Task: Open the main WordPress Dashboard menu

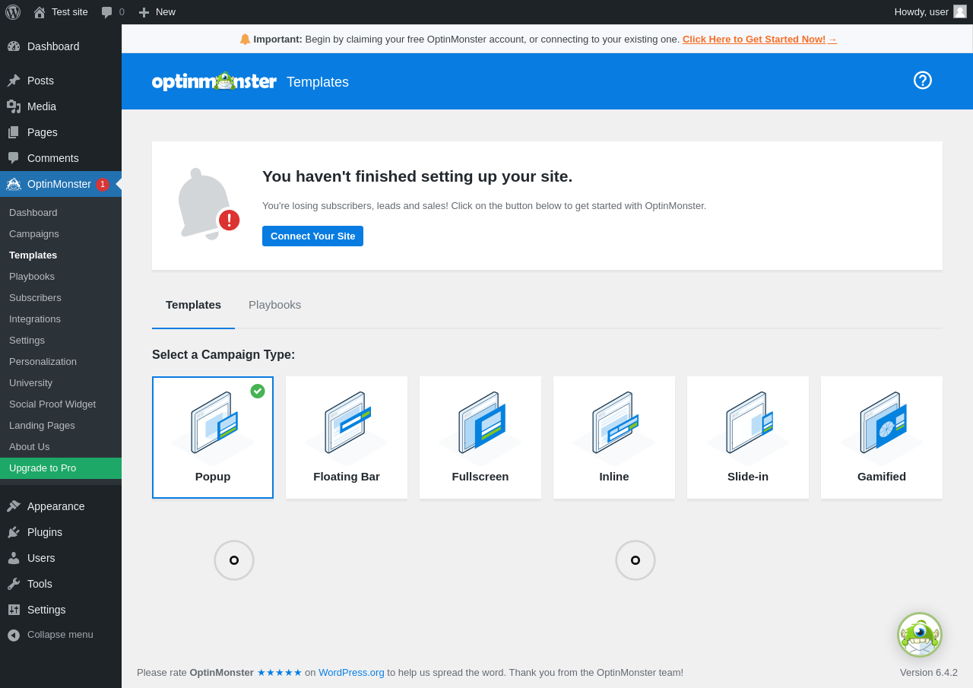Action: [61, 46]
